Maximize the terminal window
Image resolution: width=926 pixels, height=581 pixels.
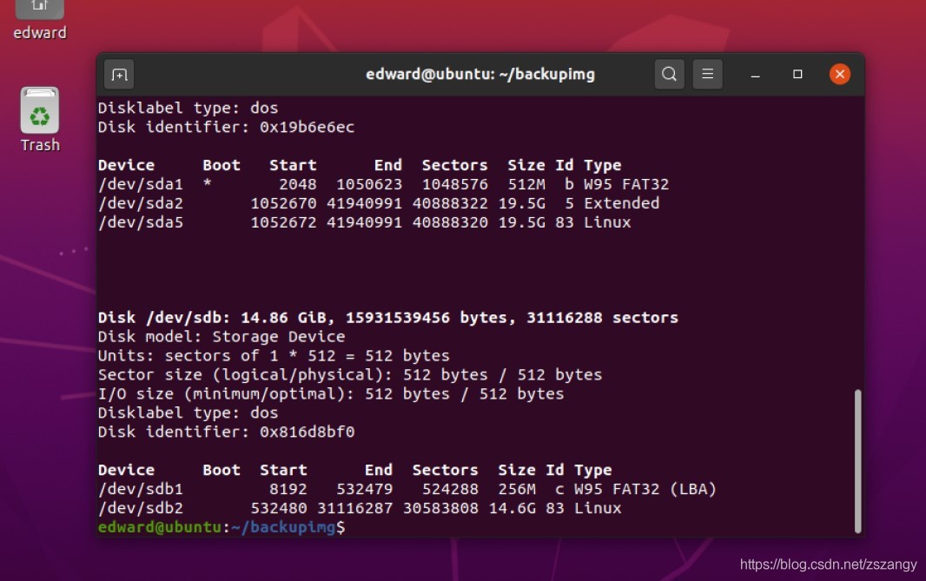pos(797,75)
